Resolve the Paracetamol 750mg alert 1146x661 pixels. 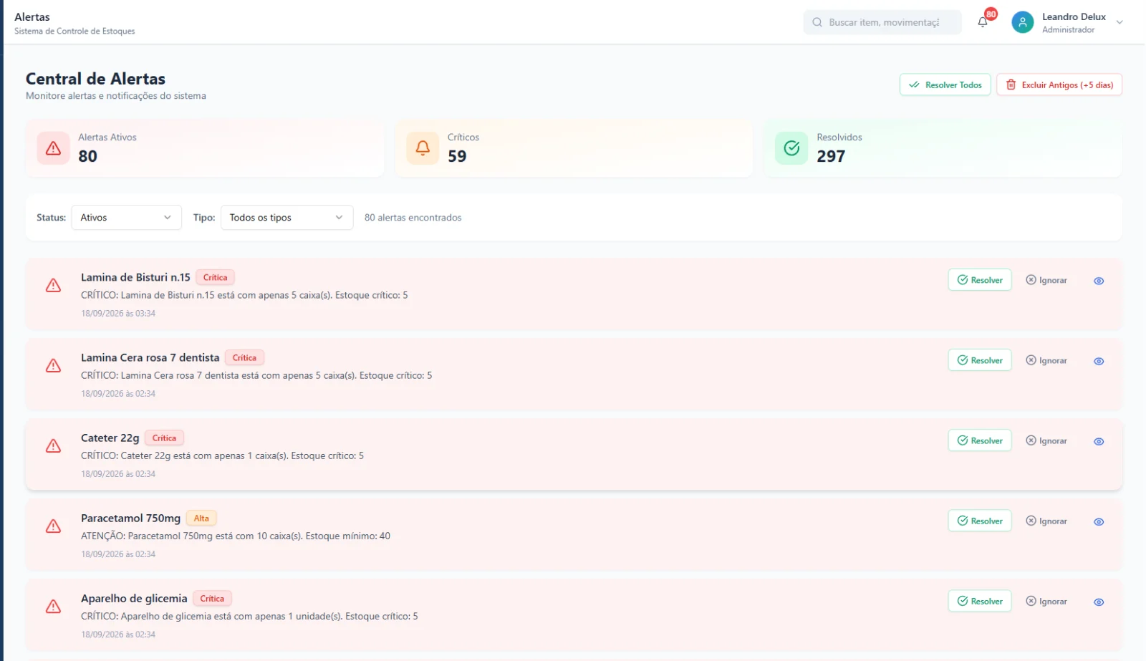[x=980, y=521]
